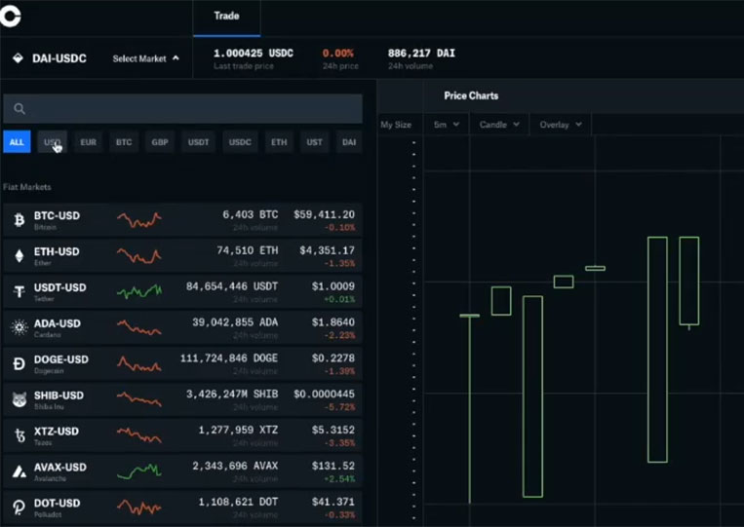Choose the AVAX-USD market name
744x527 pixels.
pos(60,468)
